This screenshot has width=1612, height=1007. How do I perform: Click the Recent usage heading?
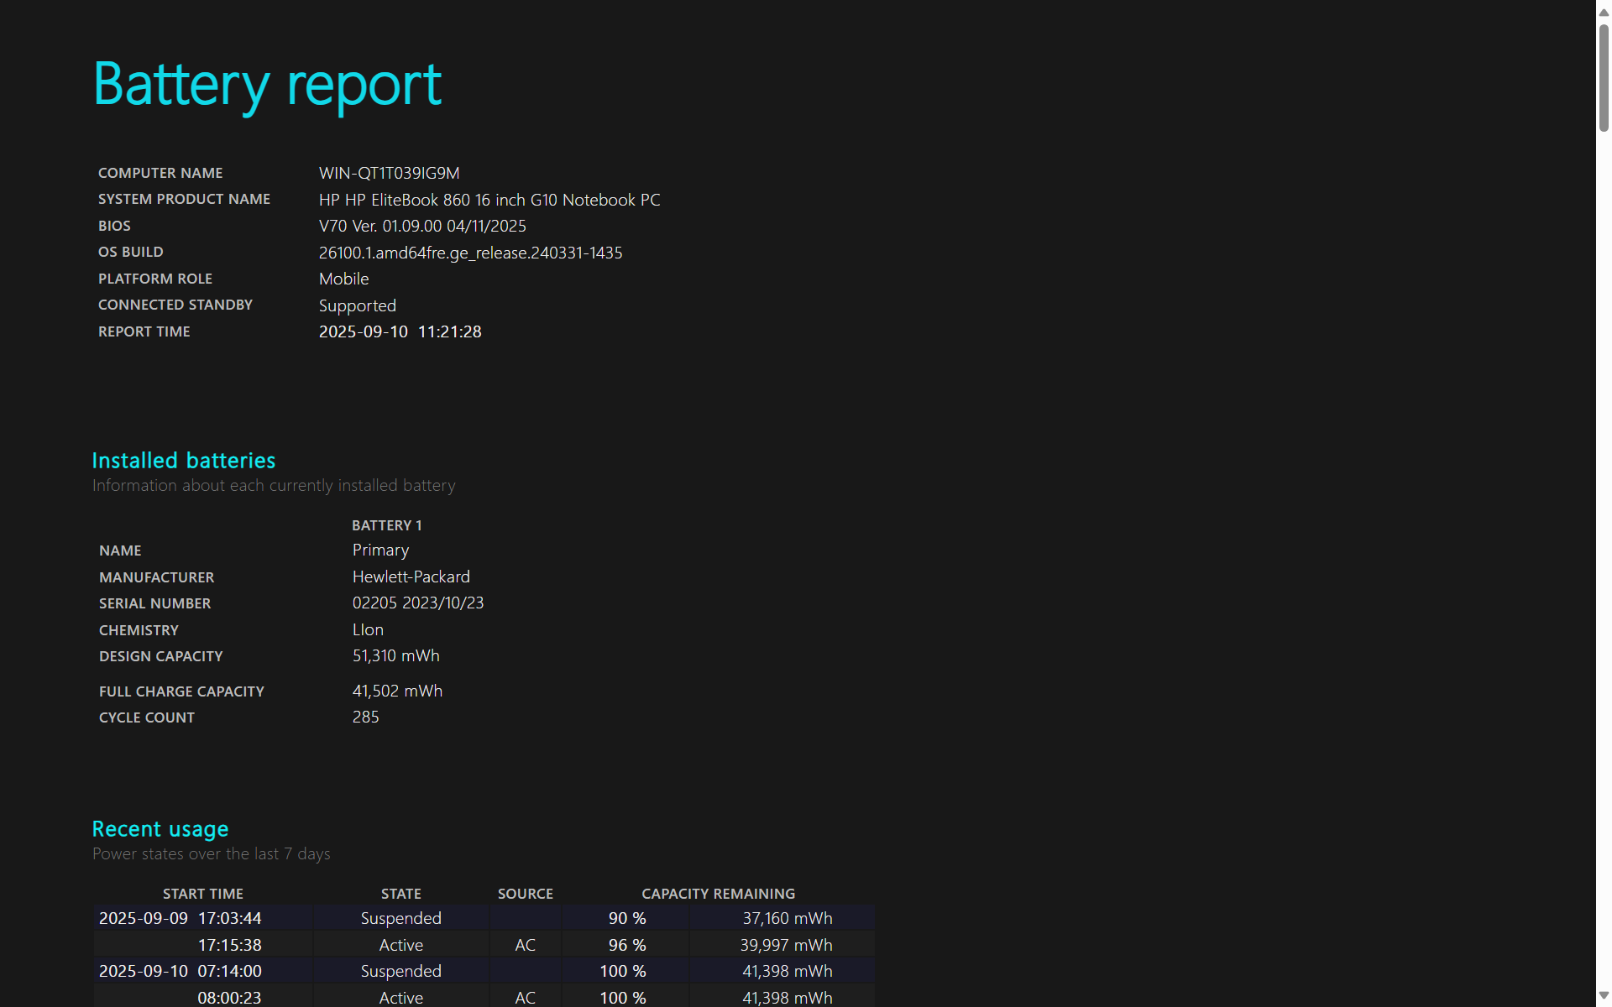(x=160, y=829)
